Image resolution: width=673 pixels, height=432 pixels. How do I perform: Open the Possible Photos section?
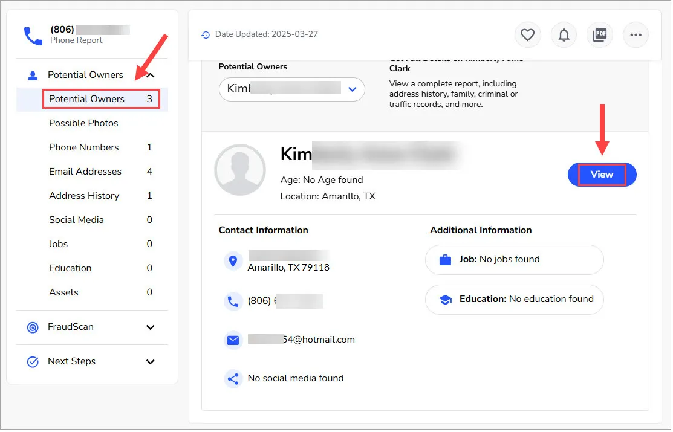tap(83, 123)
